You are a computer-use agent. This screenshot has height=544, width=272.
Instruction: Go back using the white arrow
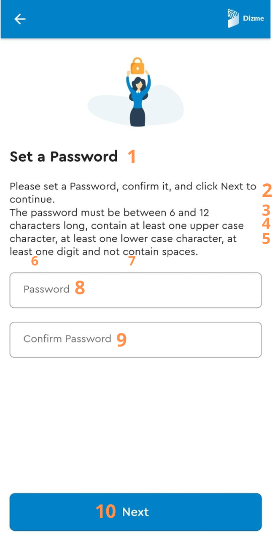pos(20,19)
